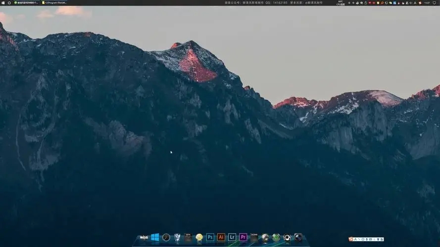Open the clock icon in the dock
Viewport: 440px width, 247px height.
click(166, 237)
